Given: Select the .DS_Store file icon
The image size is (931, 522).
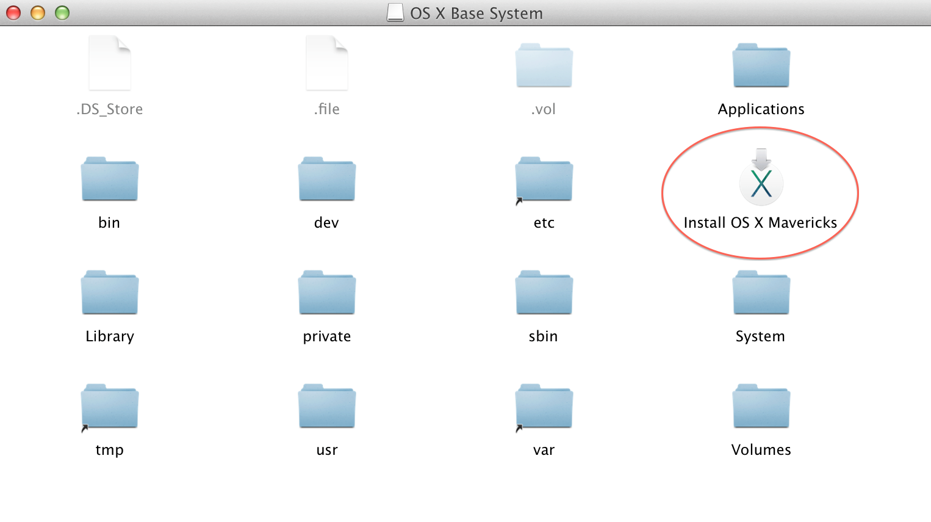Looking at the screenshot, I should [110, 63].
